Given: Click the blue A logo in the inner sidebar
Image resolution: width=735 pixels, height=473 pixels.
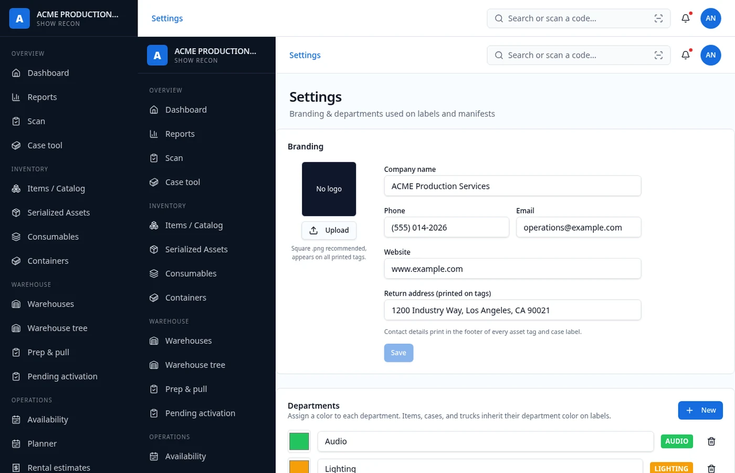Looking at the screenshot, I should click(157, 55).
